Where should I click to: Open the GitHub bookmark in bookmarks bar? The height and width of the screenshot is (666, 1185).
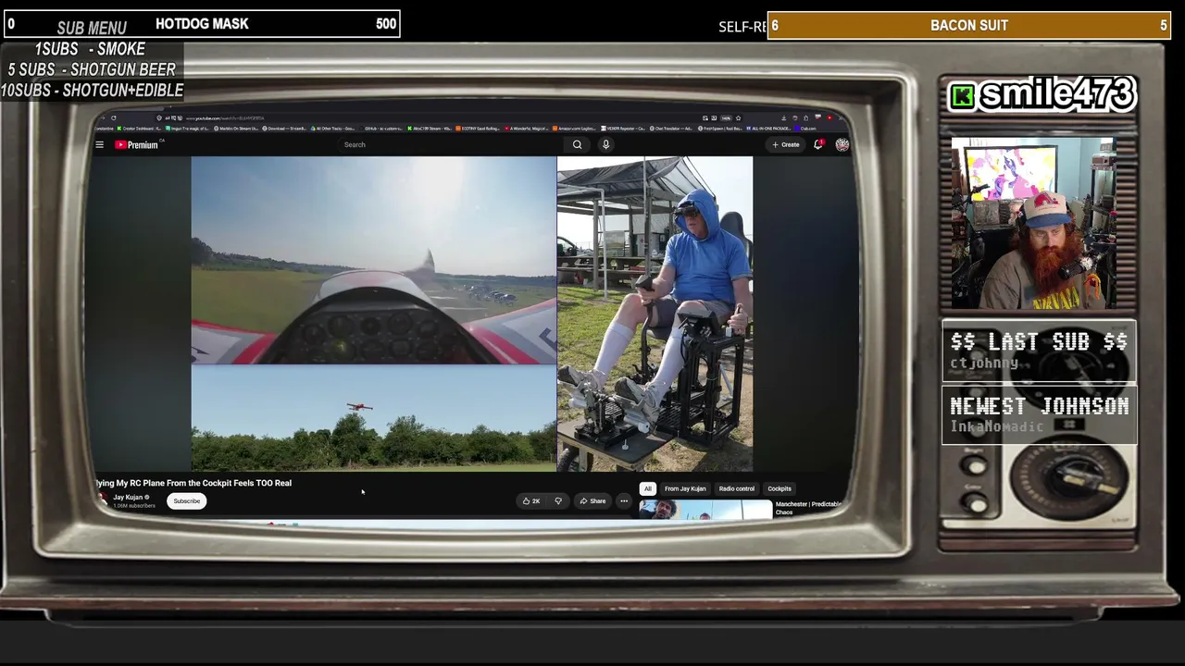click(380, 129)
